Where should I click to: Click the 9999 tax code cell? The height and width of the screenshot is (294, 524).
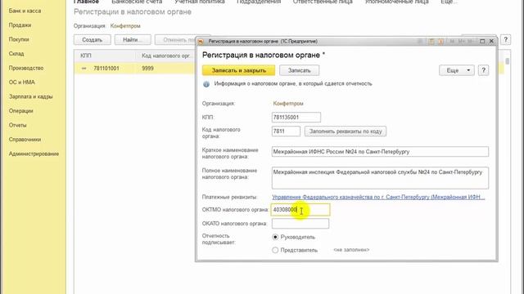click(x=147, y=69)
